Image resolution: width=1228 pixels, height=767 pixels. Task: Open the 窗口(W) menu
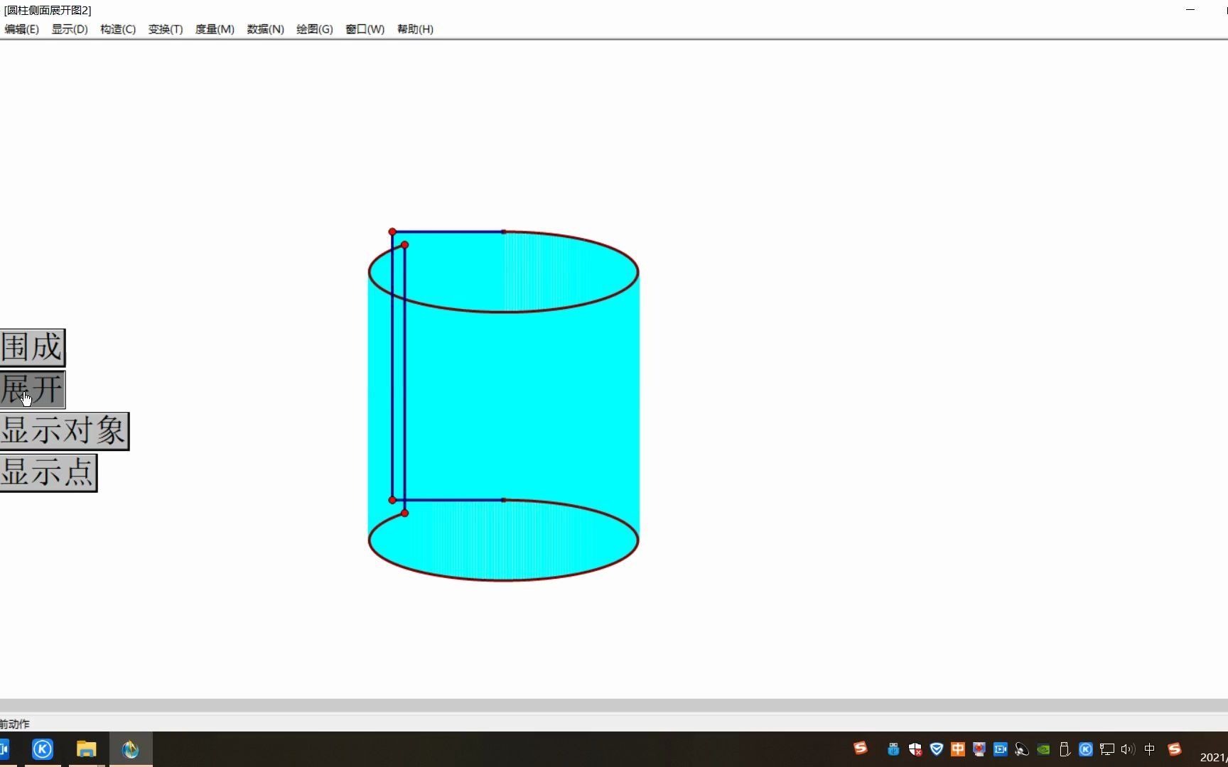365,29
